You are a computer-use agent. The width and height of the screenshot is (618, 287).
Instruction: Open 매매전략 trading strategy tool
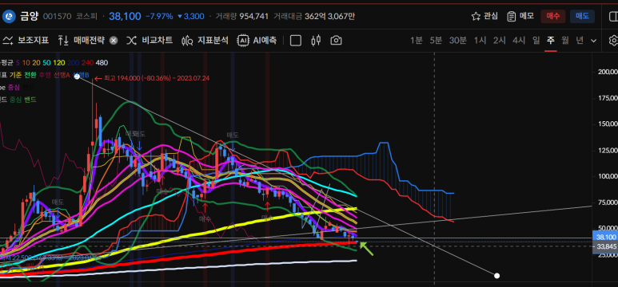[82, 40]
